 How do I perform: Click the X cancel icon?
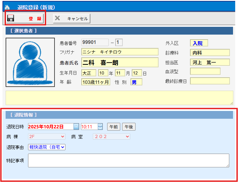coord(57,18)
